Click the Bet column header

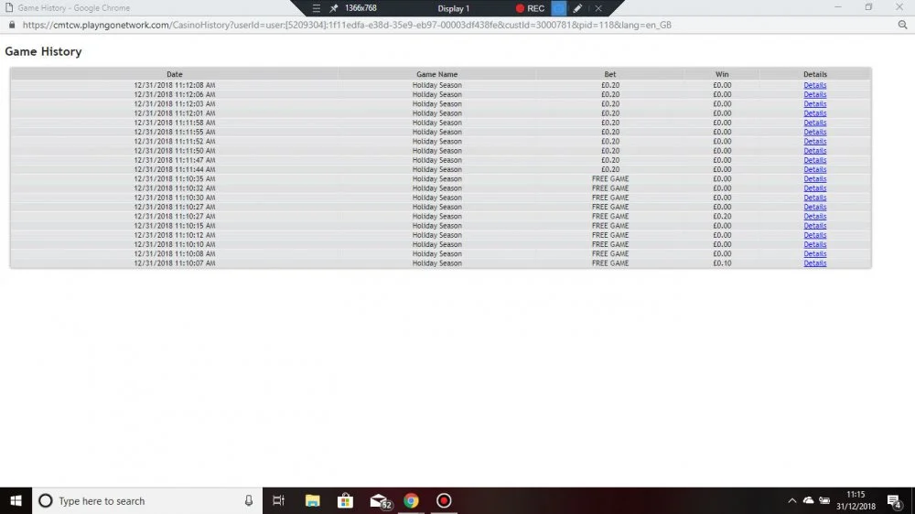609,74
